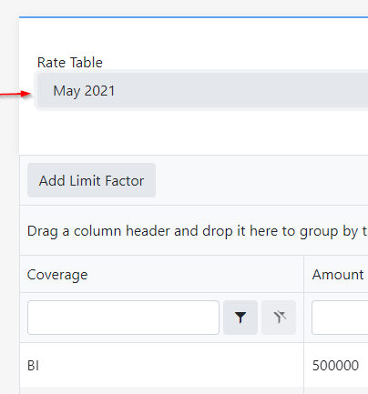Image resolution: width=368 pixels, height=394 pixels.
Task: Select the BI coverage cell
Action: coord(162,365)
